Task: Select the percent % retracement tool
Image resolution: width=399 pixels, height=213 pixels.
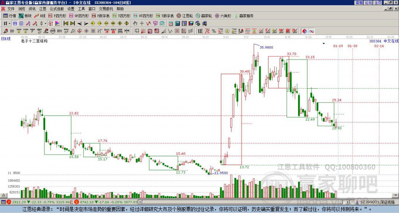Action: (x=214, y=31)
